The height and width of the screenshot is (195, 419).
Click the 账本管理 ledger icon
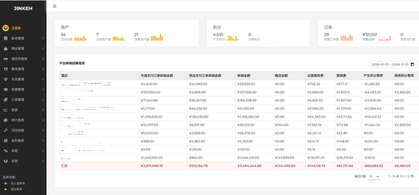(x=6, y=38)
